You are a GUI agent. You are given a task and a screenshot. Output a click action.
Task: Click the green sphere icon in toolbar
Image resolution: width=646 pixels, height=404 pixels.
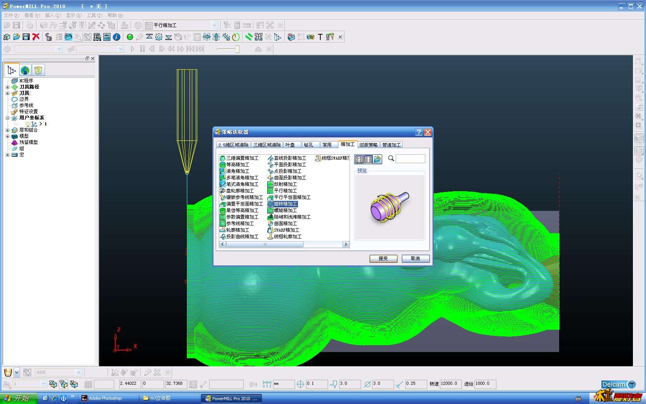point(130,37)
